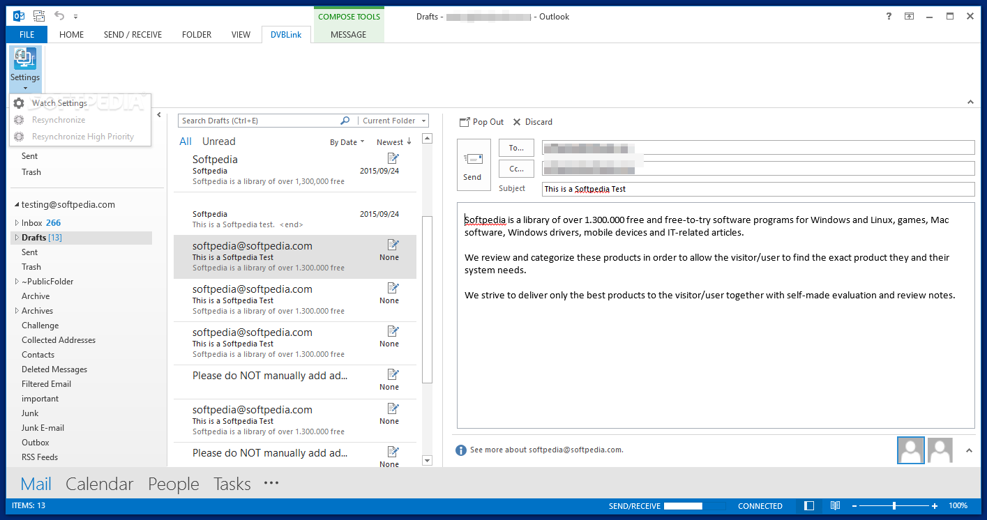
Task: Open the FOLDER ribbon tab
Action: (197, 35)
